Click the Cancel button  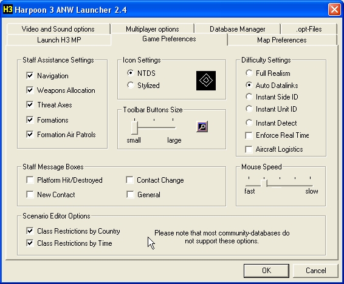pyautogui.click(x=315, y=271)
